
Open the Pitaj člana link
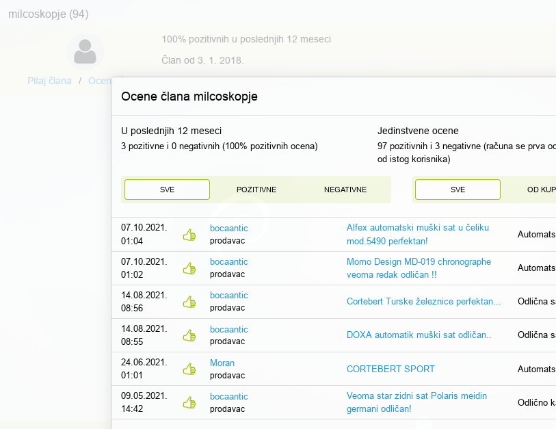point(49,81)
